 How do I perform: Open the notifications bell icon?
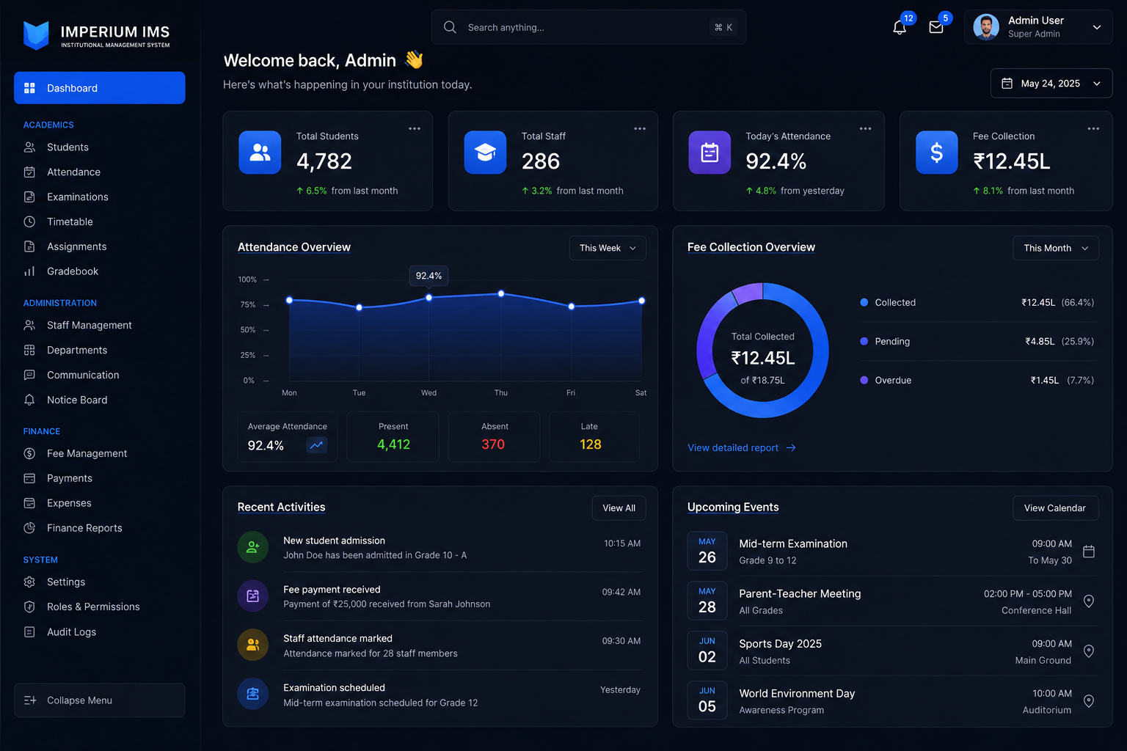click(899, 28)
